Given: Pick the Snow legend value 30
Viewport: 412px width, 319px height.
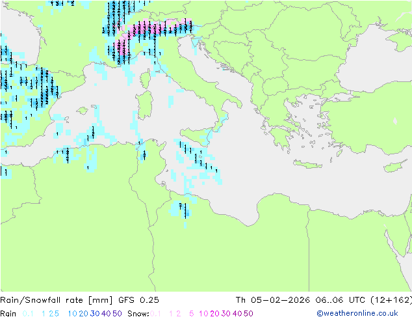Looking at the screenshot, I should click(x=226, y=314).
